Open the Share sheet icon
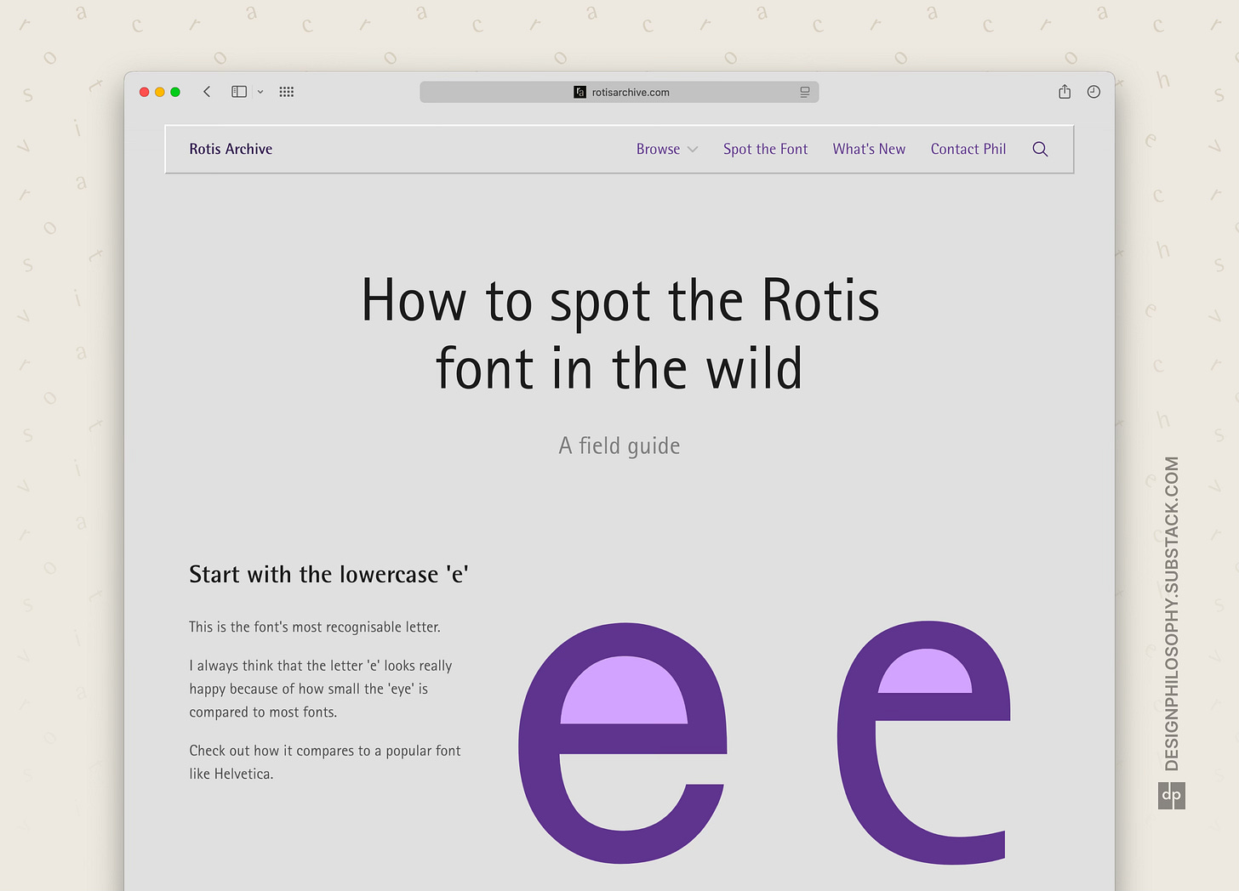The width and height of the screenshot is (1239, 891). (x=1065, y=92)
